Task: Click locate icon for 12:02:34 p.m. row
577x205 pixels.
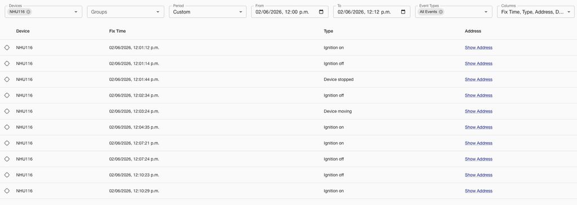Action: pyautogui.click(x=7, y=95)
